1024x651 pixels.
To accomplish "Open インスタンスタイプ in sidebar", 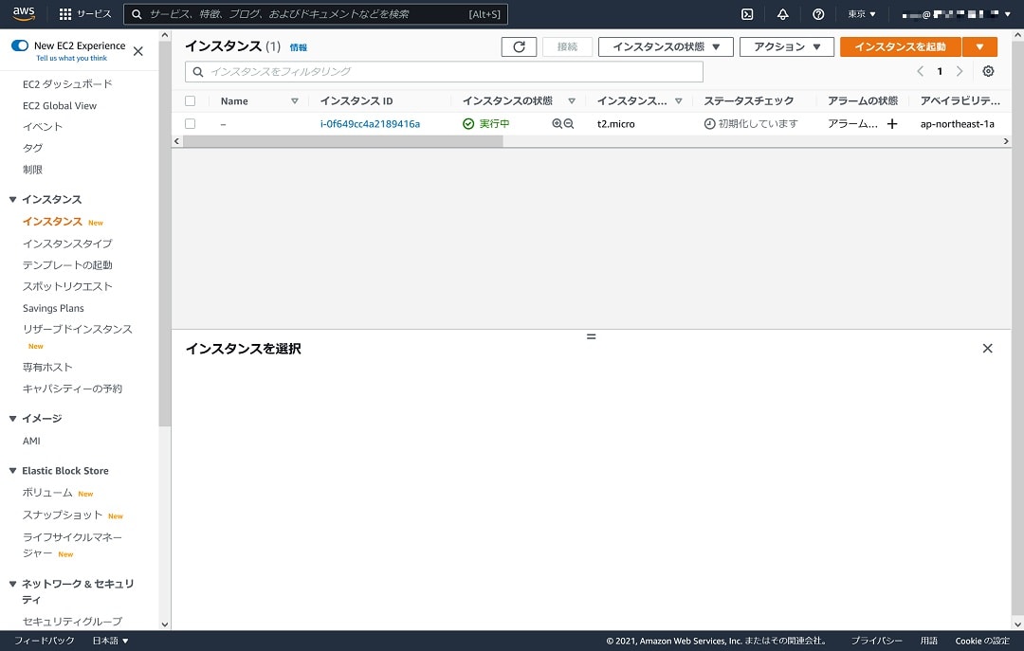I will click(x=67, y=243).
